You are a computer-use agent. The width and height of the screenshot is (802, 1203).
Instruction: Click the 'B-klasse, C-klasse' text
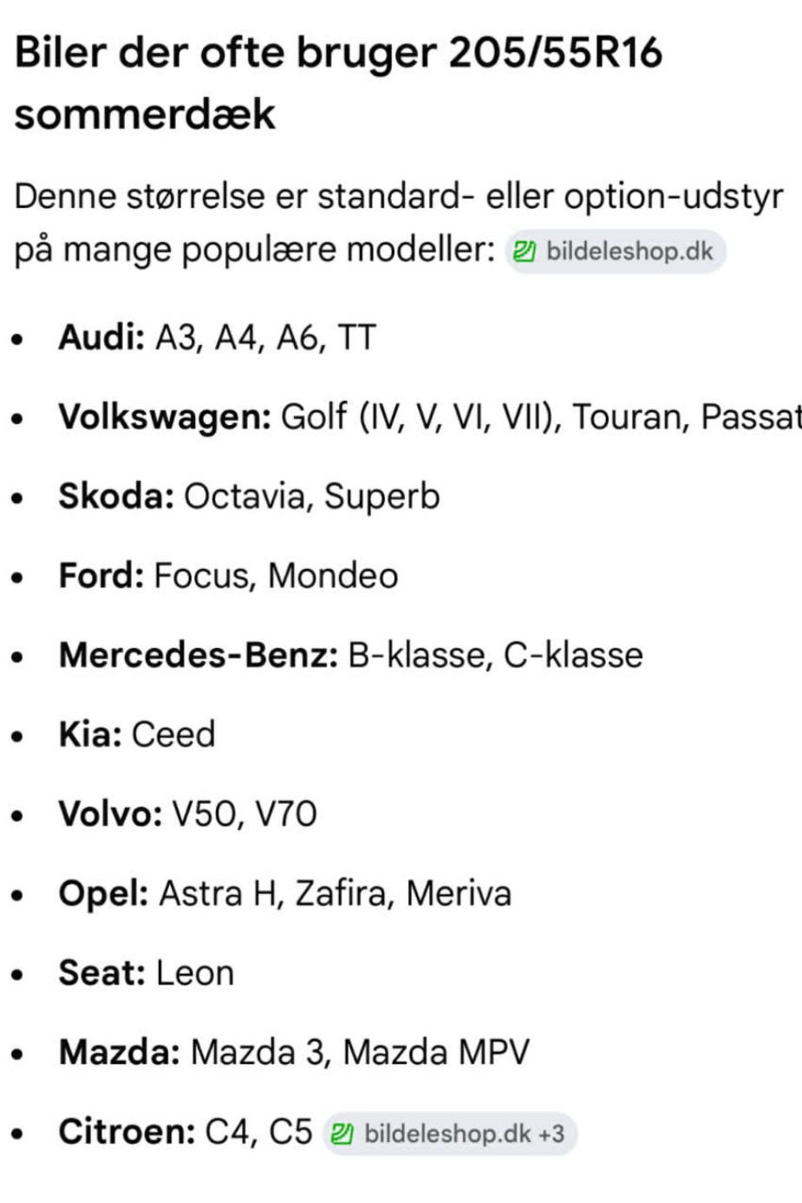tap(495, 656)
